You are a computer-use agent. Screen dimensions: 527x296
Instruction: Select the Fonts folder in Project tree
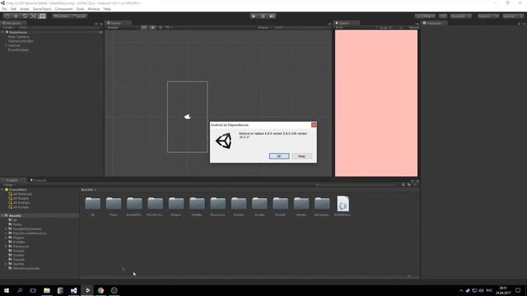coord(17,224)
